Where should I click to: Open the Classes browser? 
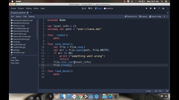[x=143, y=17]
